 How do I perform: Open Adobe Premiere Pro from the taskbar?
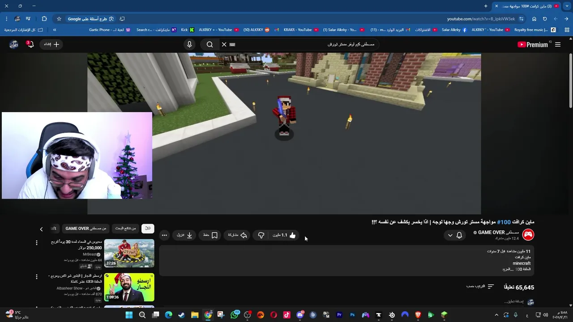coord(339,315)
